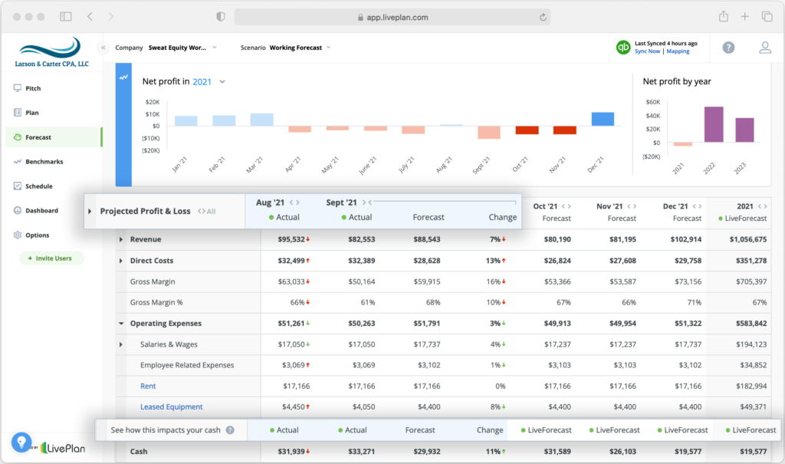The height and width of the screenshot is (464, 785).
Task: Collapse the Operating Expenses row
Action: click(120, 324)
